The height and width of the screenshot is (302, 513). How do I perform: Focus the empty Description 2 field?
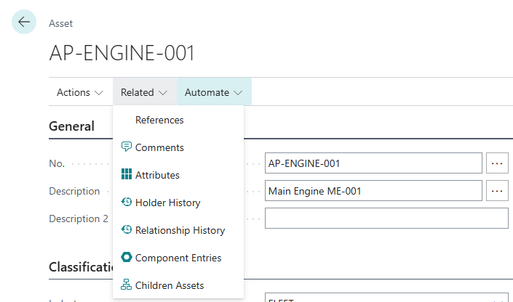[x=386, y=219]
